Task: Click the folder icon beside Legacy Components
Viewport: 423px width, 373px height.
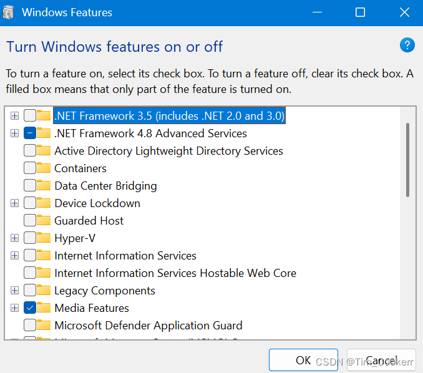Action: point(44,290)
